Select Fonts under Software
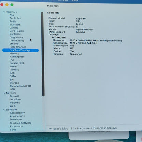Viewport: 142px width, 142px height. [13, 130]
